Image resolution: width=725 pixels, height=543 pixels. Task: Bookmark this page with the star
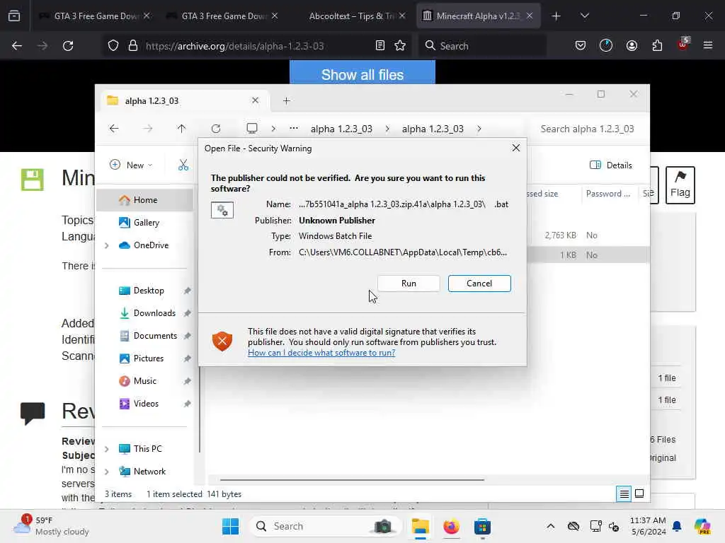pos(400,45)
